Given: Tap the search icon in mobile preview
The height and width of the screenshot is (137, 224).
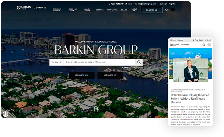Looking at the screenshot, I should tap(204, 45).
